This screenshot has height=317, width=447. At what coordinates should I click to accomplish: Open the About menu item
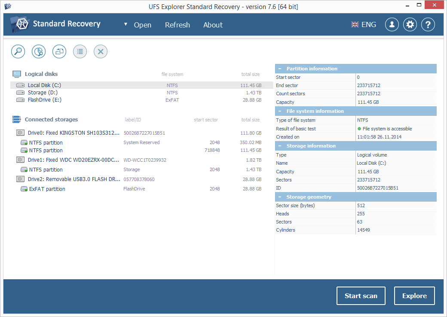point(213,25)
